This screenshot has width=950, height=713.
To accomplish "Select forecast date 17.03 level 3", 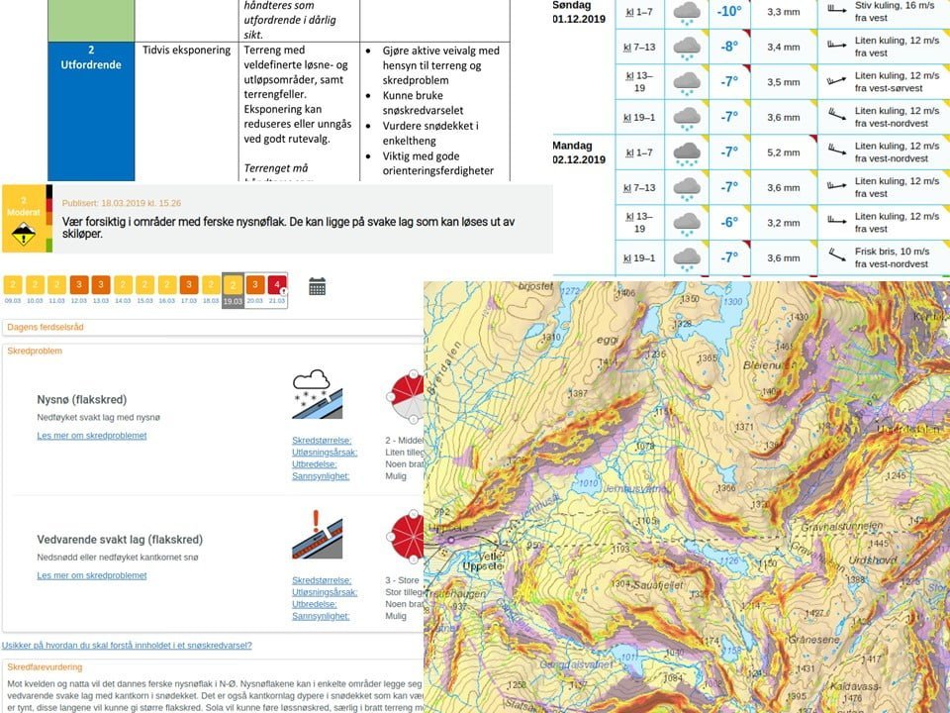I will tap(188, 288).
